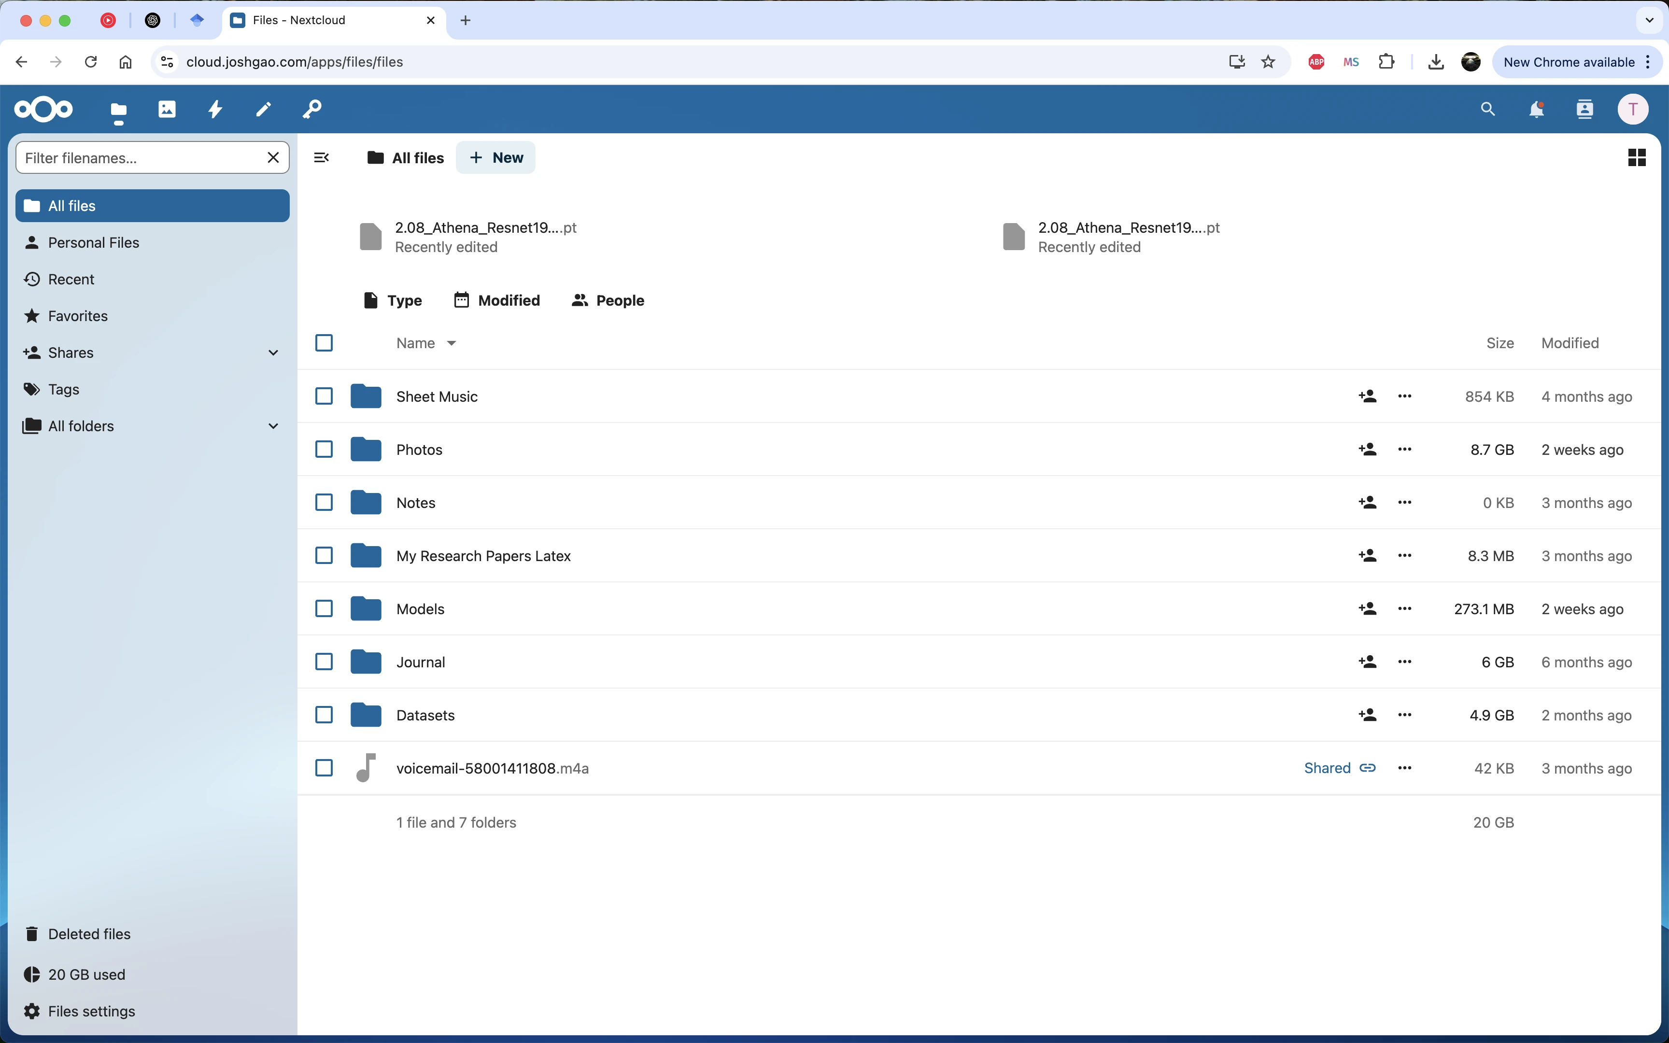Open actions menu for voicemail file

[x=1405, y=768]
